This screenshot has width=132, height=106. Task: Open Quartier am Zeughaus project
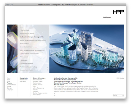point(26,64)
